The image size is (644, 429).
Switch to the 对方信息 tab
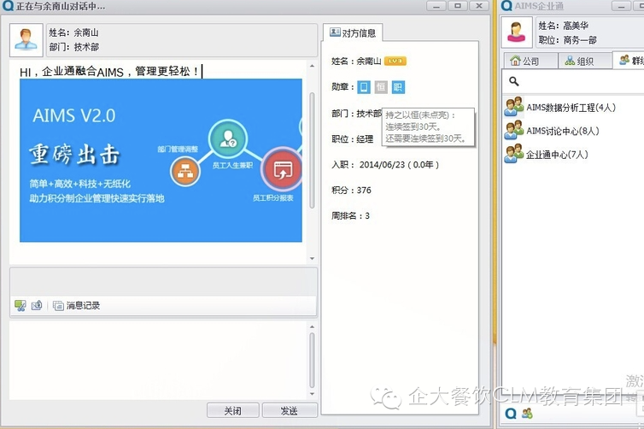(x=353, y=32)
